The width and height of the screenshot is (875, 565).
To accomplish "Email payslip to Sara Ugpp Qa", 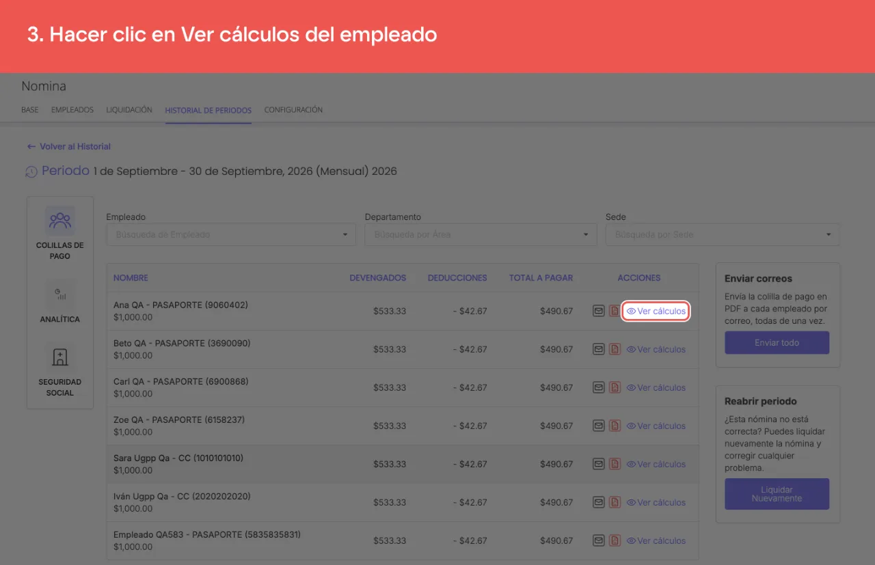I will tap(598, 464).
